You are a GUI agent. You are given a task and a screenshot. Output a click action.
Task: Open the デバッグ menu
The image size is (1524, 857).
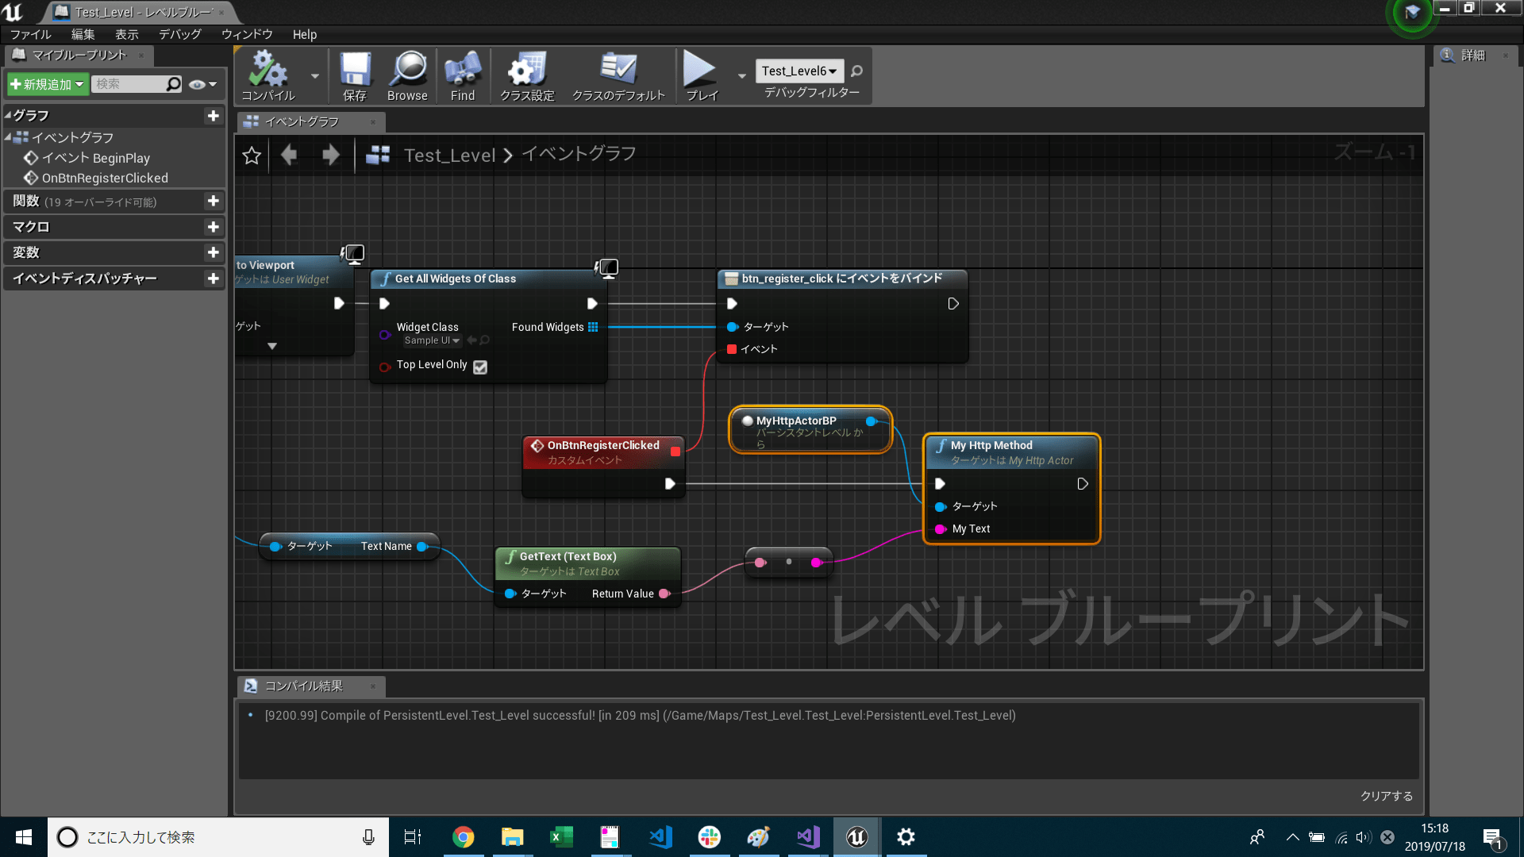179,34
